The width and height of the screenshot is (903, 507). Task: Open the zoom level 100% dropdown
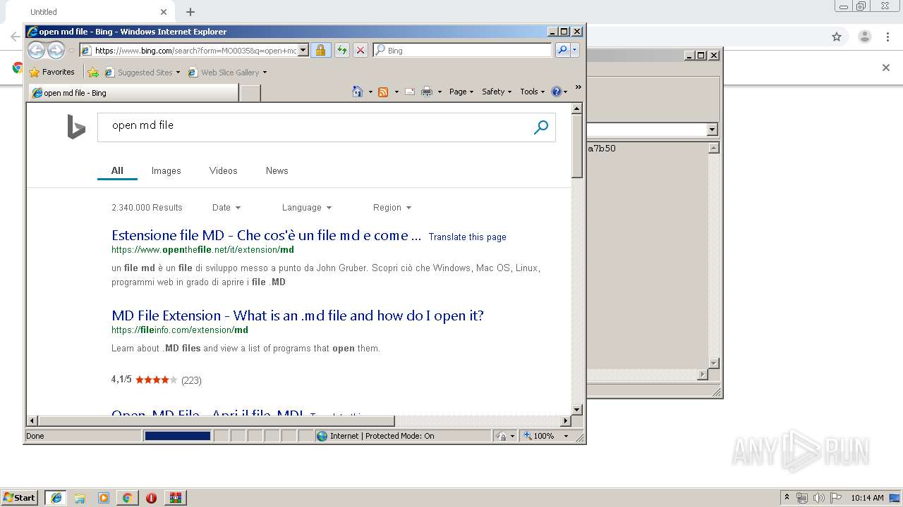(x=566, y=436)
